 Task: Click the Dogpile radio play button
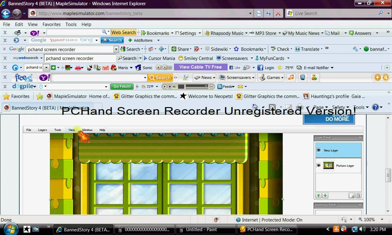pyautogui.click(x=164, y=86)
